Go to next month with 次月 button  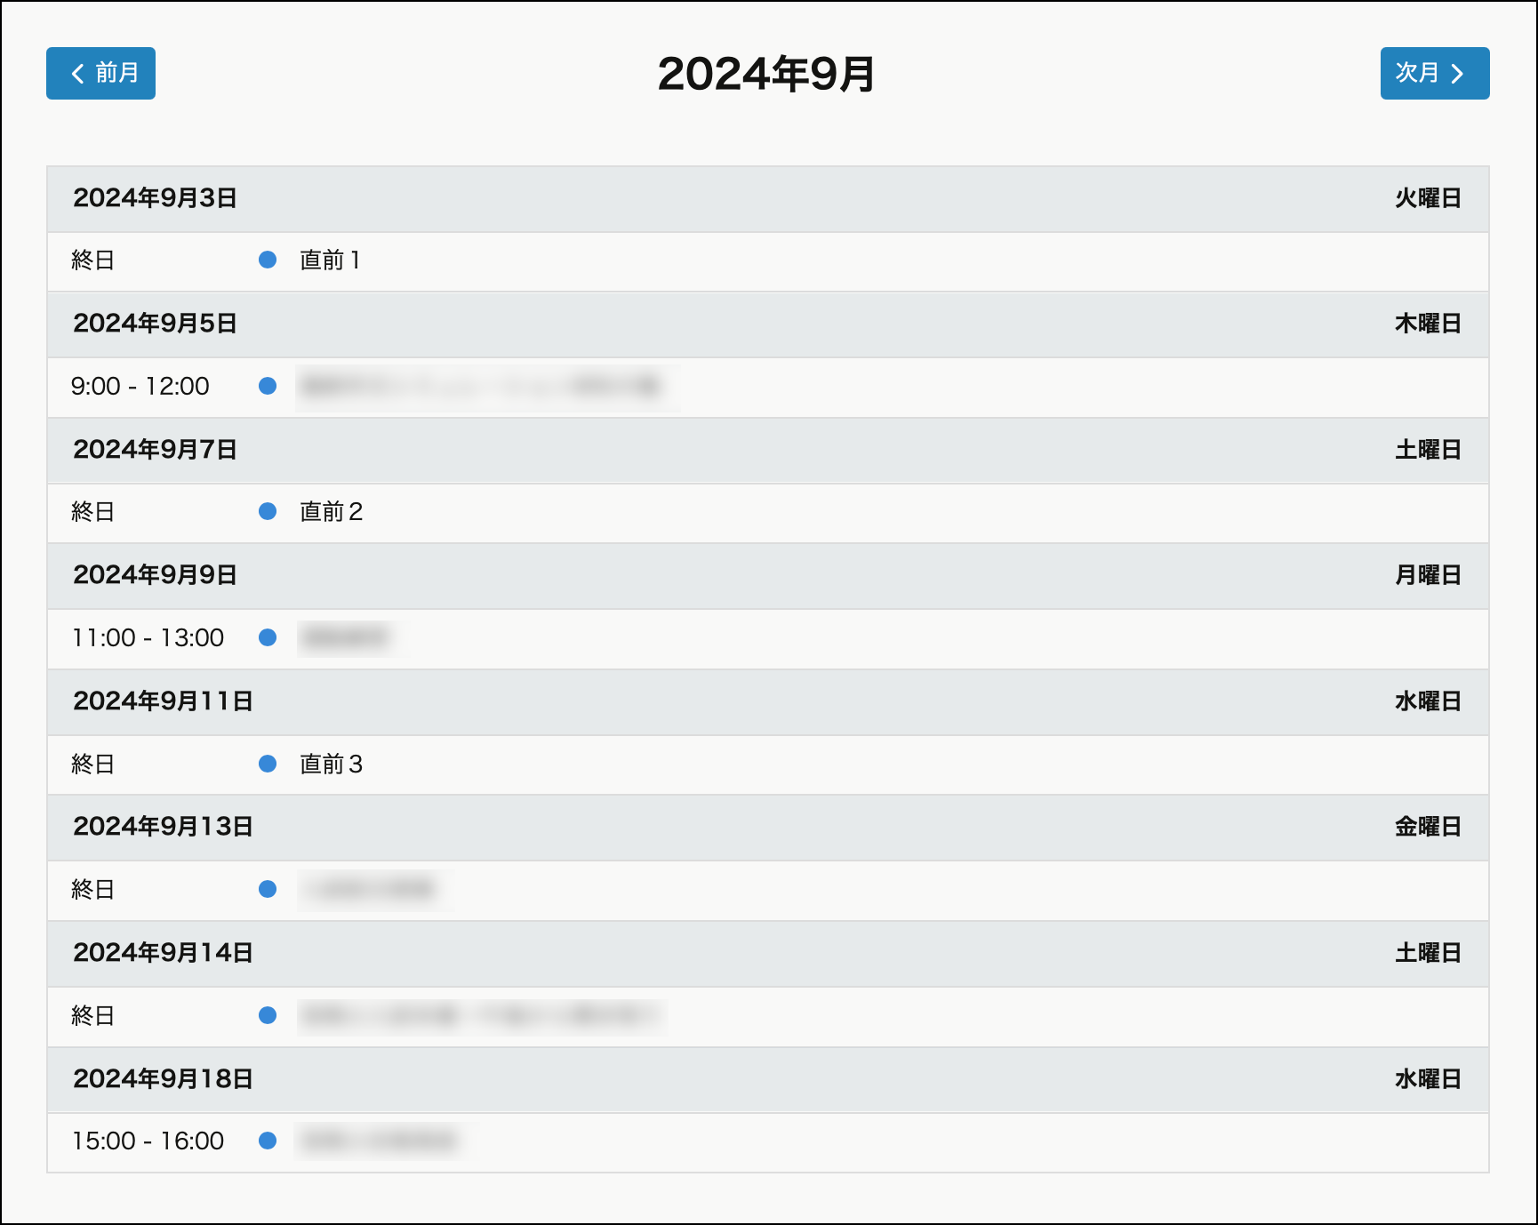[x=1434, y=73]
